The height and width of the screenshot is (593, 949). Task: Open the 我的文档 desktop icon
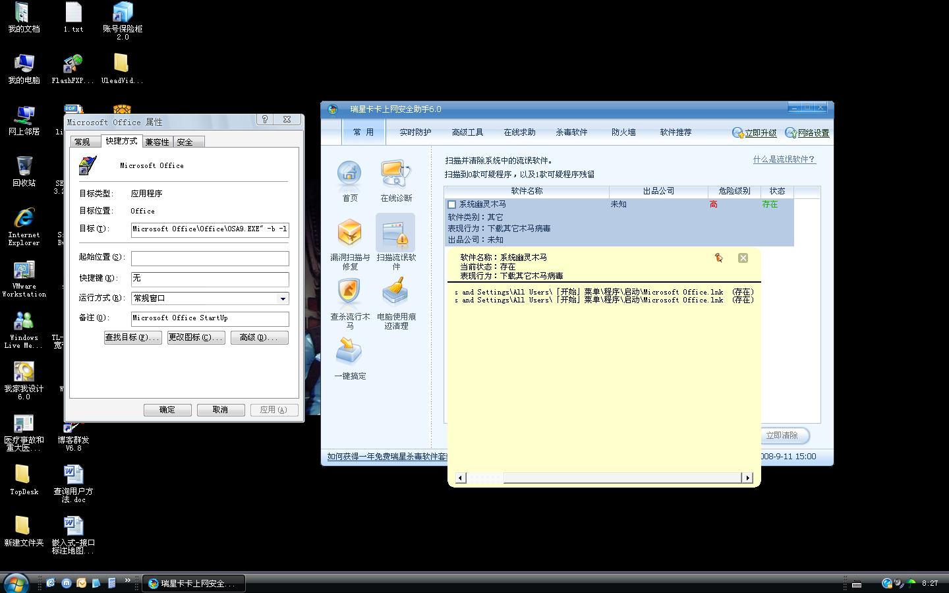pyautogui.click(x=24, y=18)
